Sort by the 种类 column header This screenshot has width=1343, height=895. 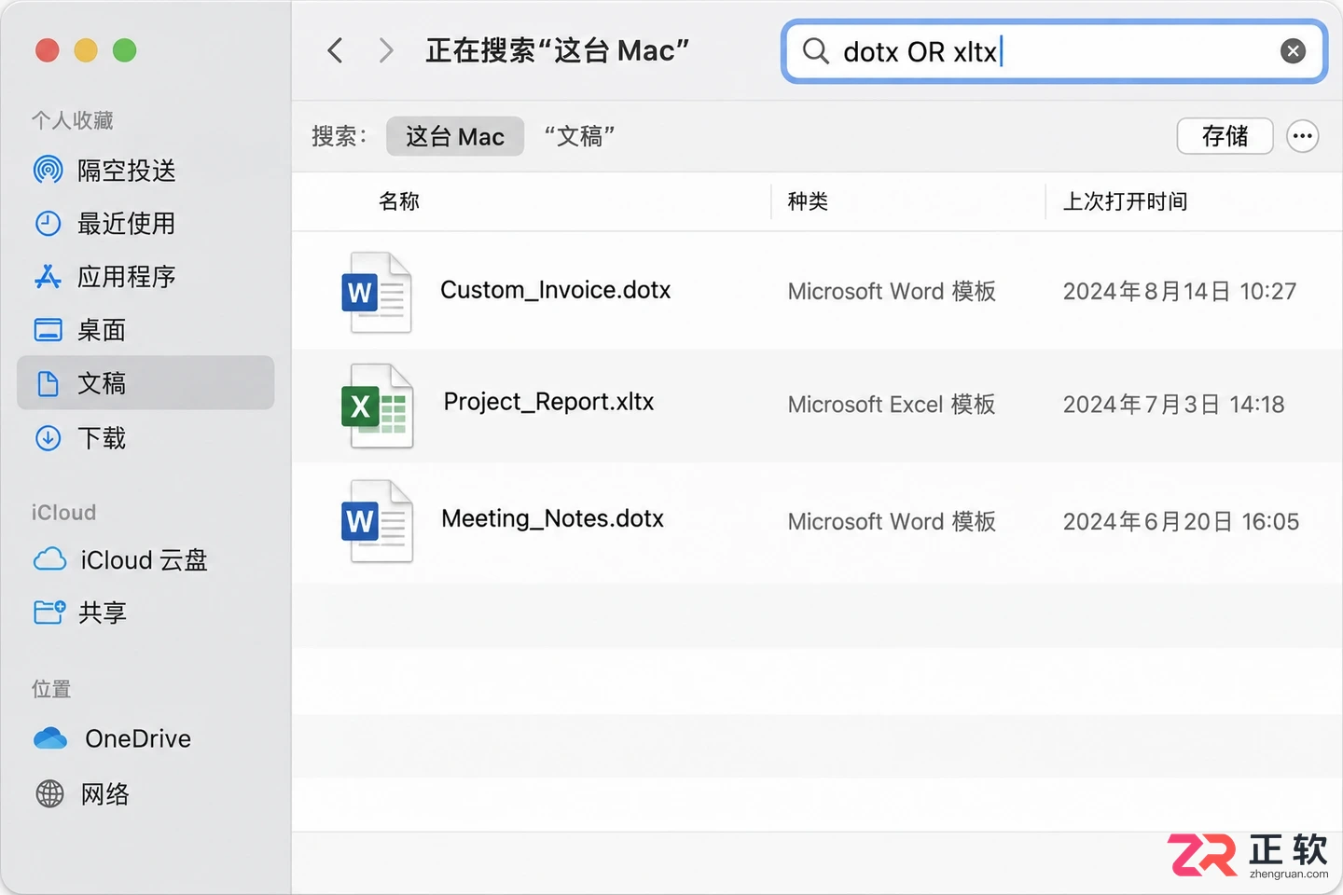click(x=808, y=201)
